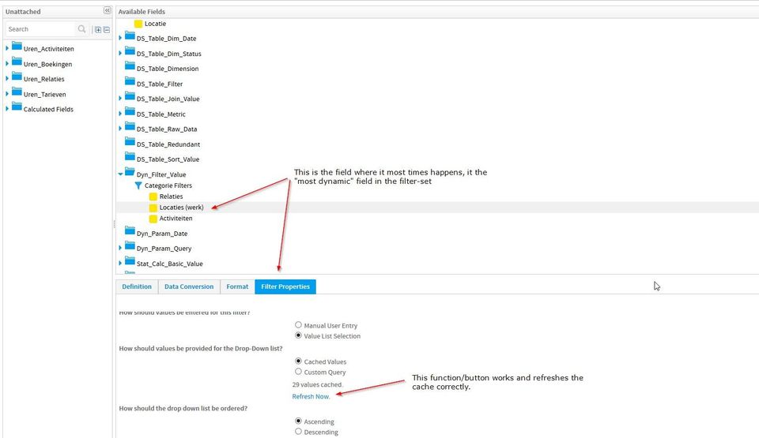Click the collapse-all minus icon
The image size is (759, 438).
click(x=107, y=29)
